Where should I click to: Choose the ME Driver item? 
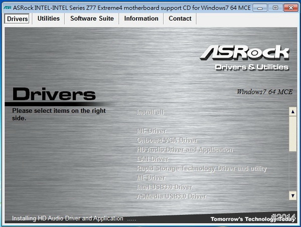click(x=151, y=178)
